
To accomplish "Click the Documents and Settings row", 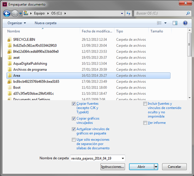I will [89, 99].
